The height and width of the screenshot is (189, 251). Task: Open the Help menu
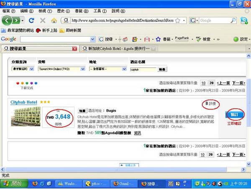coord(118,11)
